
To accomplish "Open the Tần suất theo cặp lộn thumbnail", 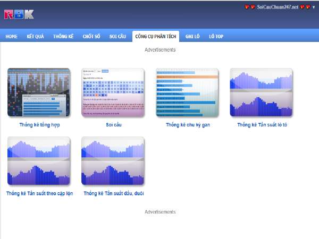I will tap(39, 161).
